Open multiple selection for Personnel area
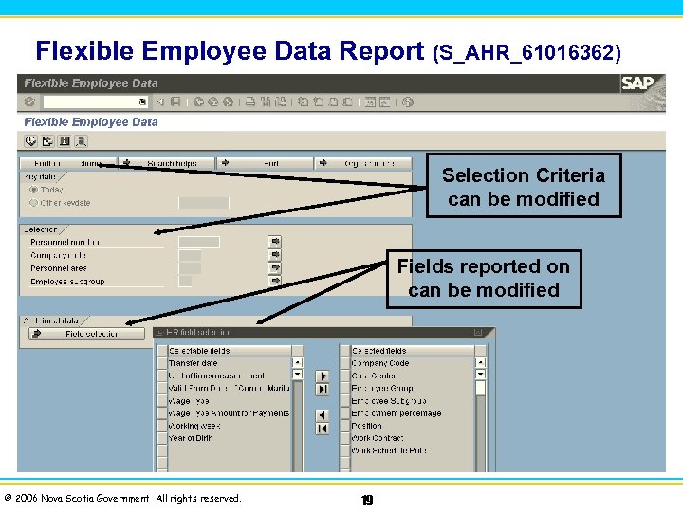This screenshot has height=512, width=683. tap(275, 267)
